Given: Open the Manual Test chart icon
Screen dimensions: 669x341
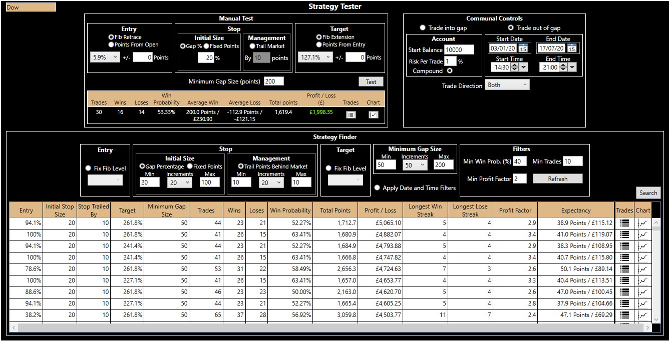Looking at the screenshot, I should coord(374,114).
